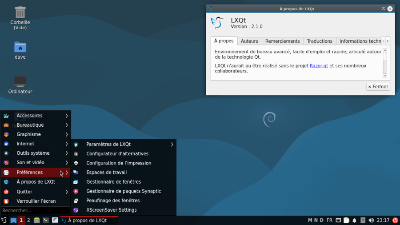The image size is (400, 225).
Task: Expand the Paramètres de LXQt submenu arrow
Action: click(172, 145)
